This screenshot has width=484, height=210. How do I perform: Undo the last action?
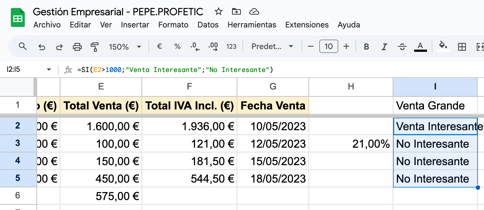pos(42,47)
